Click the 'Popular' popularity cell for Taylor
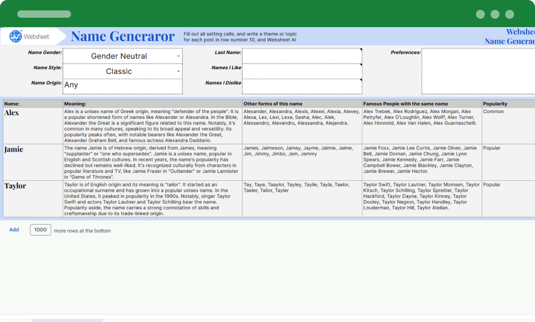The image size is (535, 322). tap(508, 199)
